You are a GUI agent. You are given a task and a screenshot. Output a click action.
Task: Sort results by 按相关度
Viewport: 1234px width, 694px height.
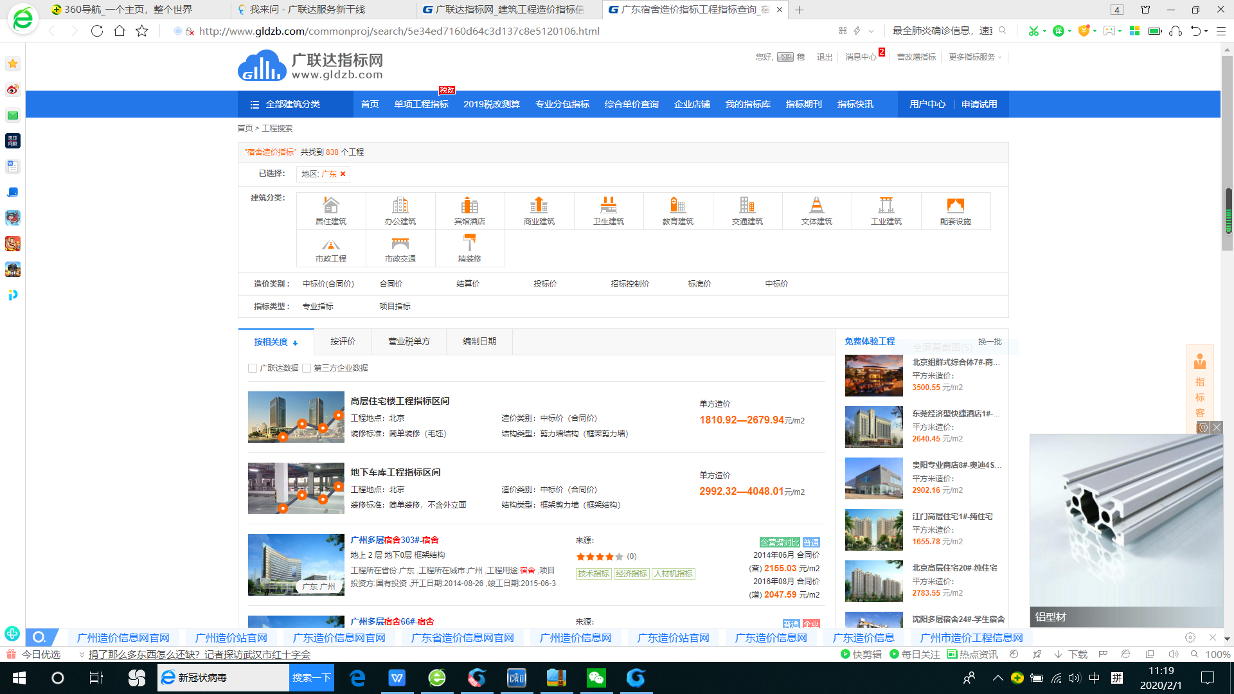(x=276, y=342)
